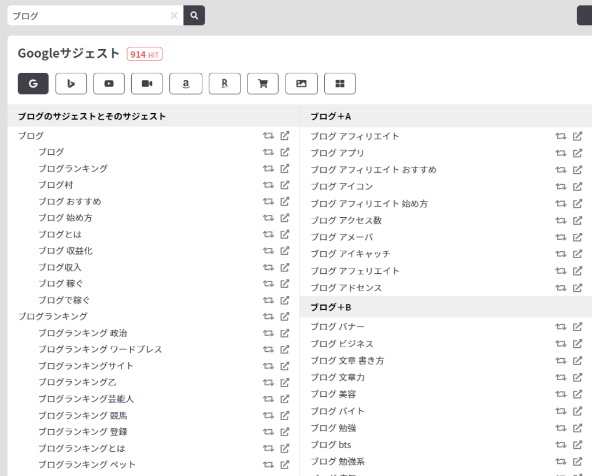Switch to Bing suggest source
The width and height of the screenshot is (592, 476).
[71, 83]
